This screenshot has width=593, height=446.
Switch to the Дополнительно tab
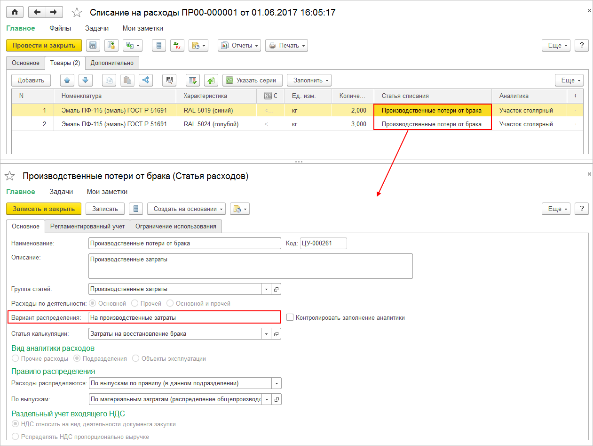(x=112, y=63)
